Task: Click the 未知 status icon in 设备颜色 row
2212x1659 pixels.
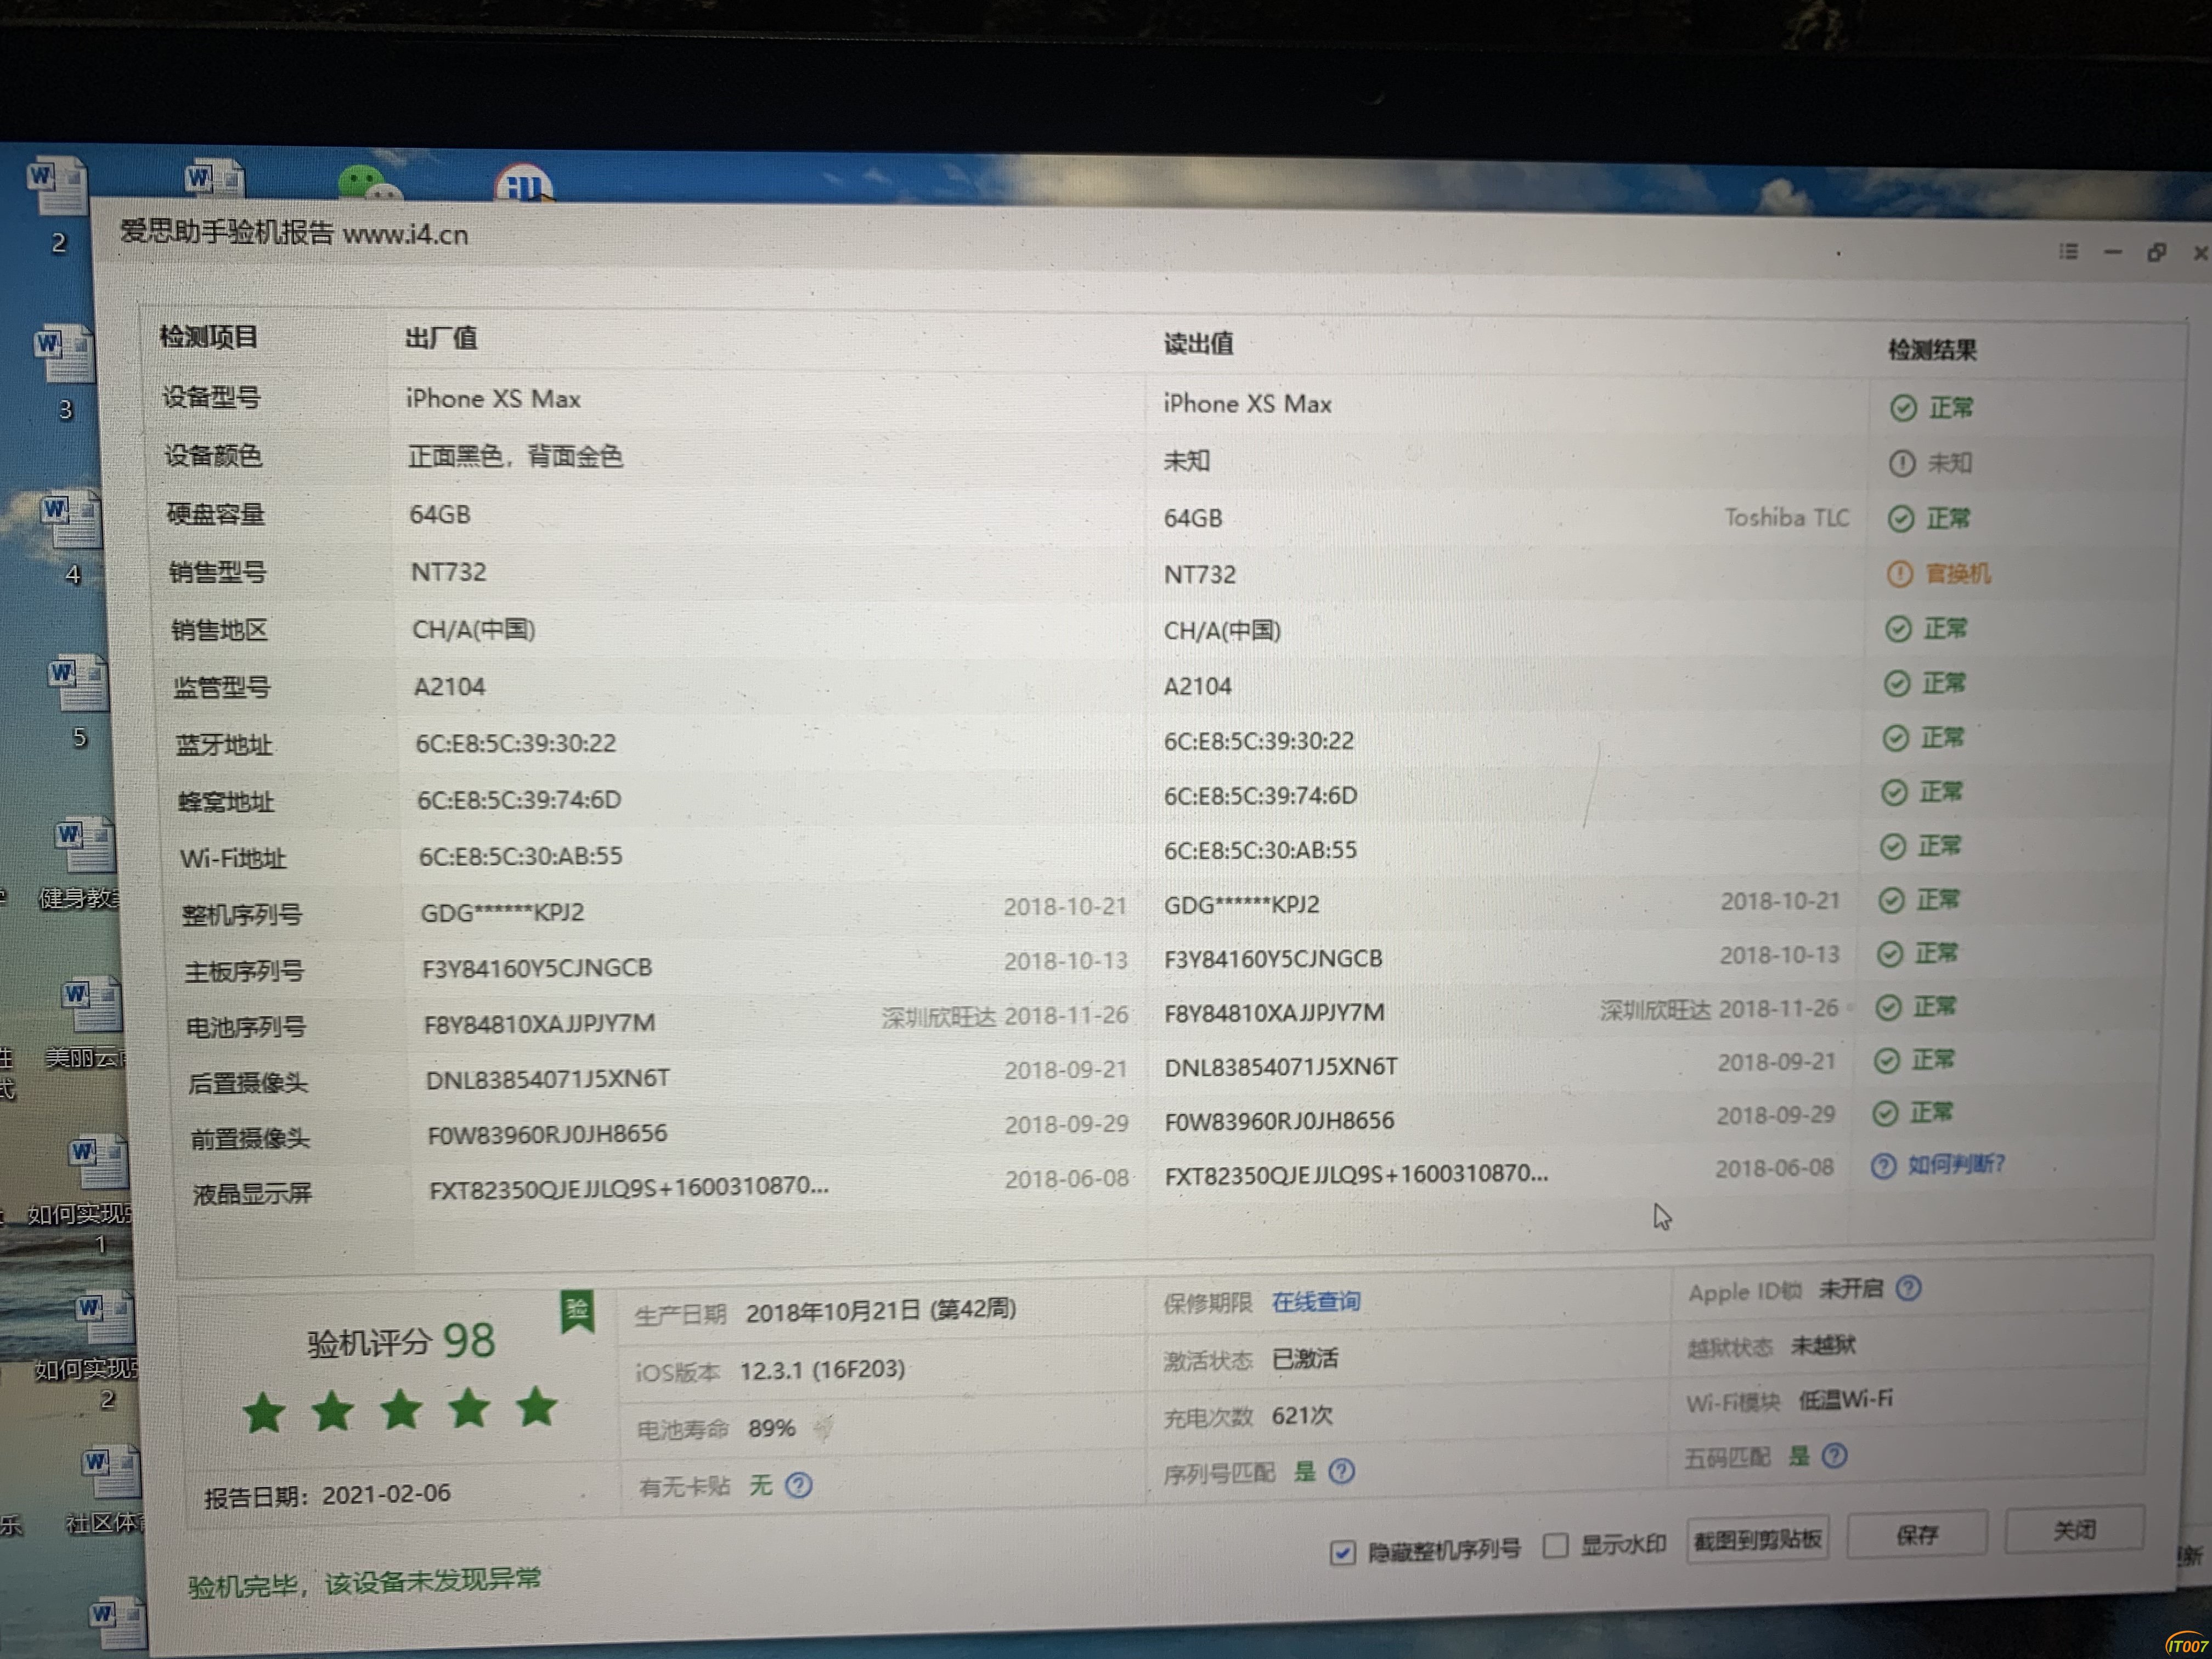Action: click(x=1901, y=463)
